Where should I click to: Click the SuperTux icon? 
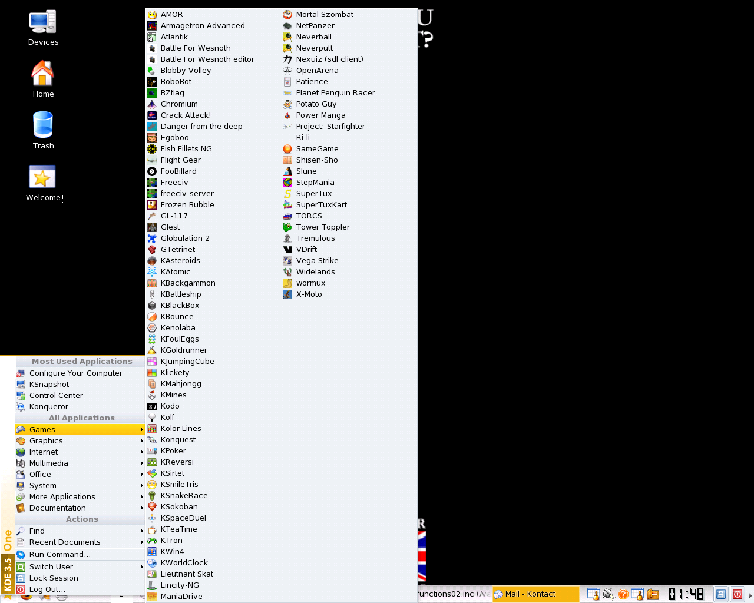pos(287,194)
